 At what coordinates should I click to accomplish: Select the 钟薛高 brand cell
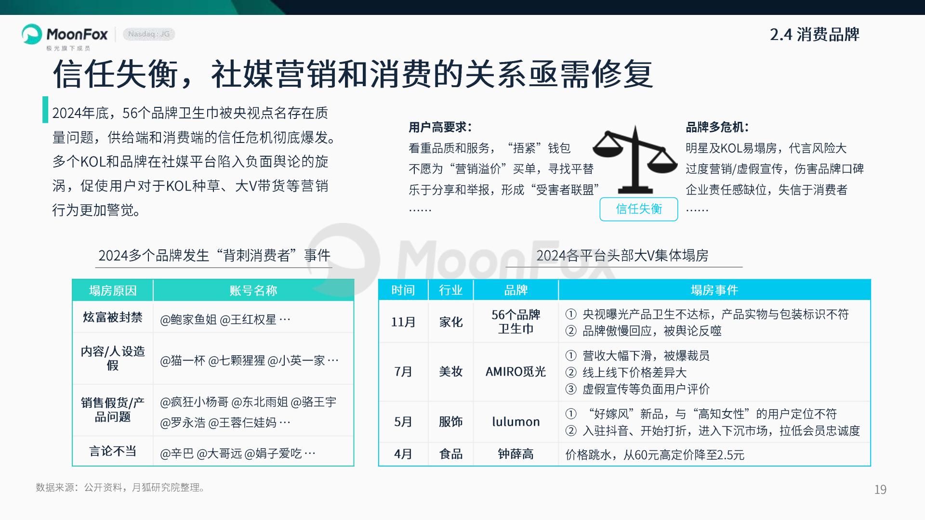pos(516,454)
